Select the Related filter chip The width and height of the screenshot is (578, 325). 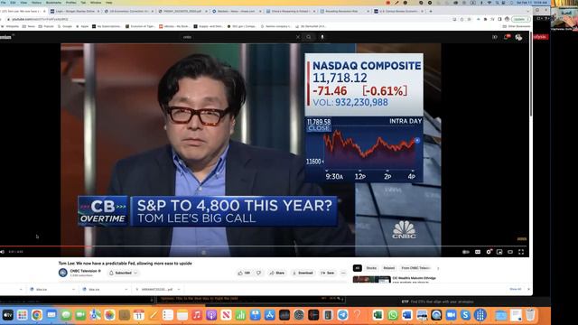pyautogui.click(x=389, y=268)
